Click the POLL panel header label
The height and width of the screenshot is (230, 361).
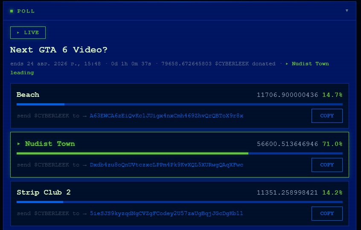(26, 11)
